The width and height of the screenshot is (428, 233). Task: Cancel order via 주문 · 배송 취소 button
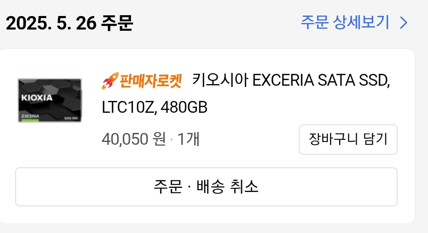point(206,187)
